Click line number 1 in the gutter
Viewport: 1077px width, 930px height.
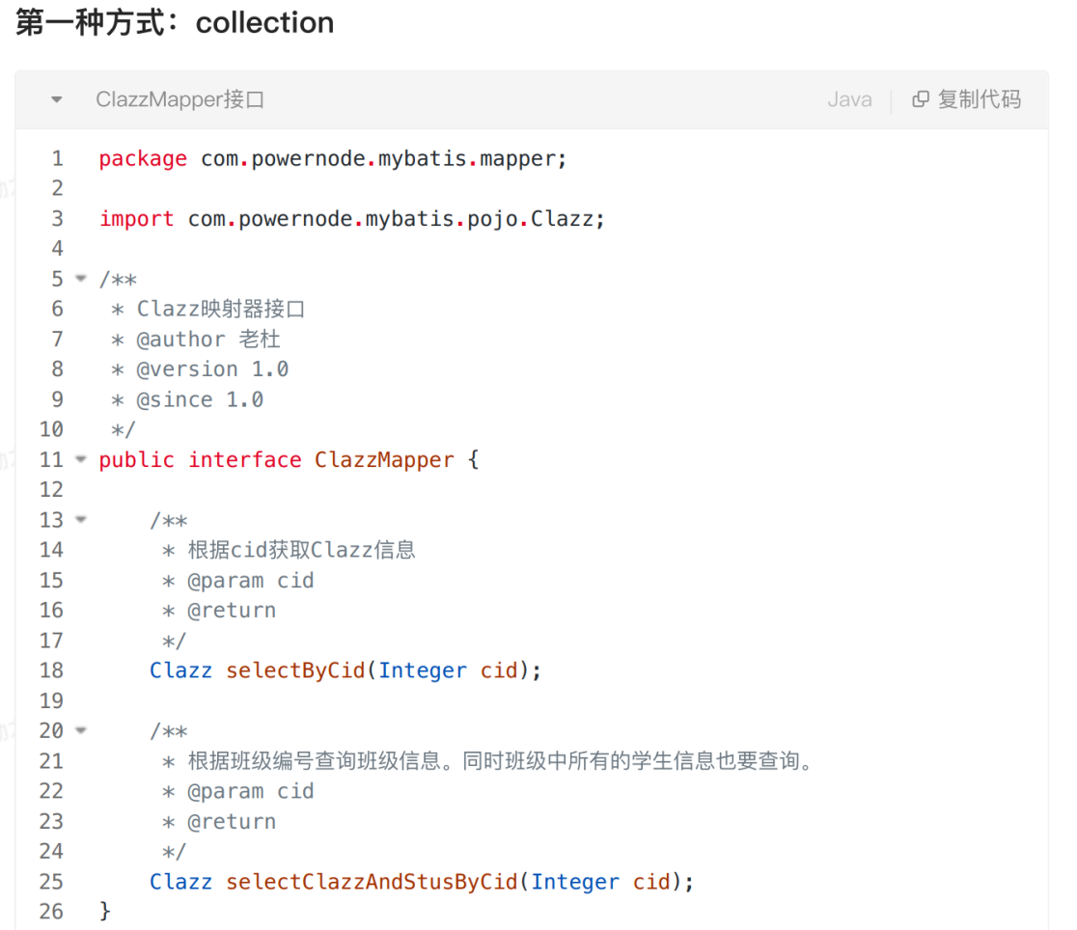click(x=57, y=158)
